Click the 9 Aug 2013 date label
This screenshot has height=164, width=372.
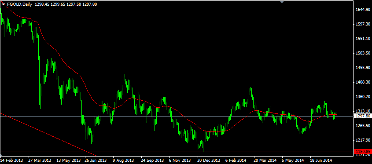124,160
